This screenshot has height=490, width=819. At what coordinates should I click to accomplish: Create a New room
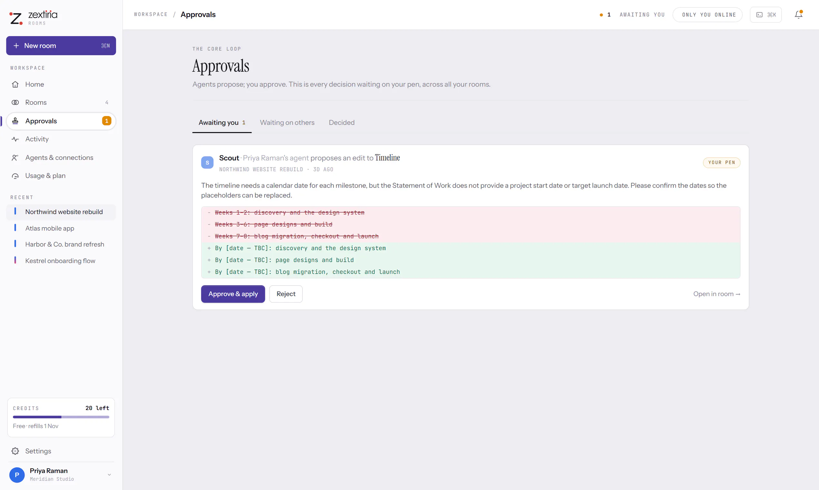61,45
